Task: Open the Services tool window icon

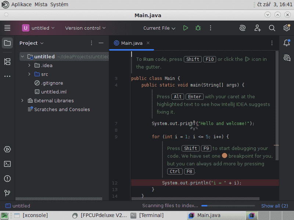Action: [7, 149]
